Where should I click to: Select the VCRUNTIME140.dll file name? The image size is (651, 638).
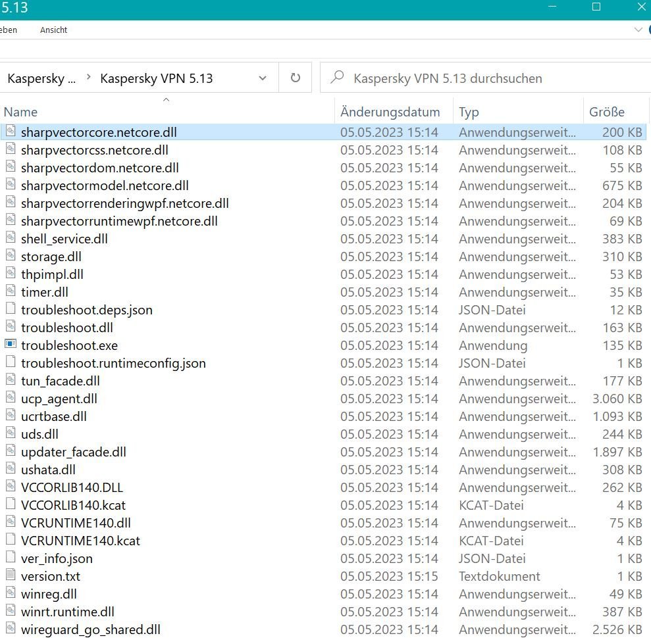(x=76, y=523)
